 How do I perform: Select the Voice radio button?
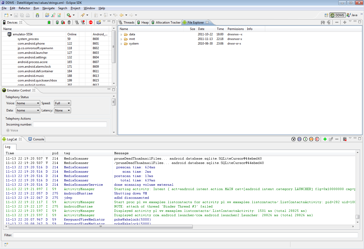[x=8, y=130]
